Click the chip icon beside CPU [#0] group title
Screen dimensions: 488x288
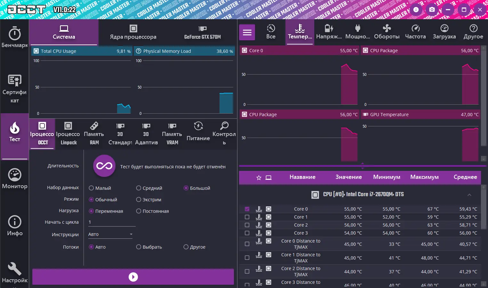point(315,195)
